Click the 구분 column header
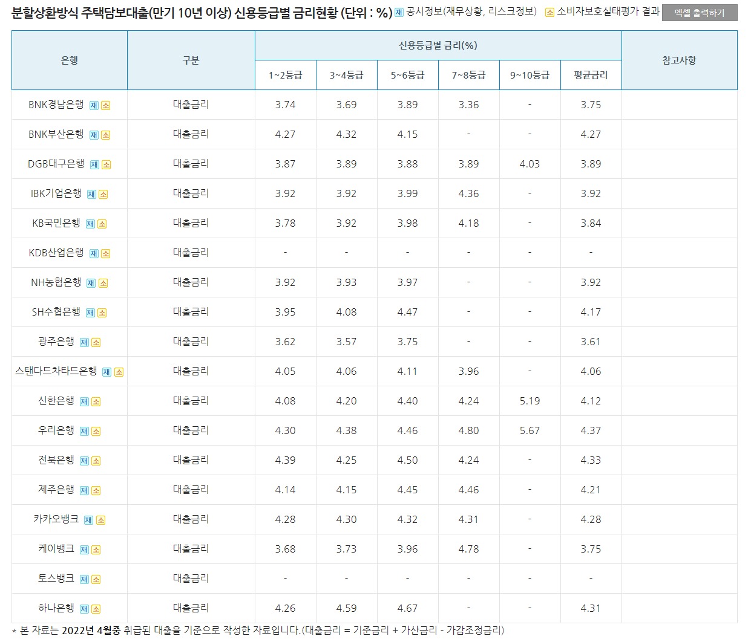 (191, 60)
